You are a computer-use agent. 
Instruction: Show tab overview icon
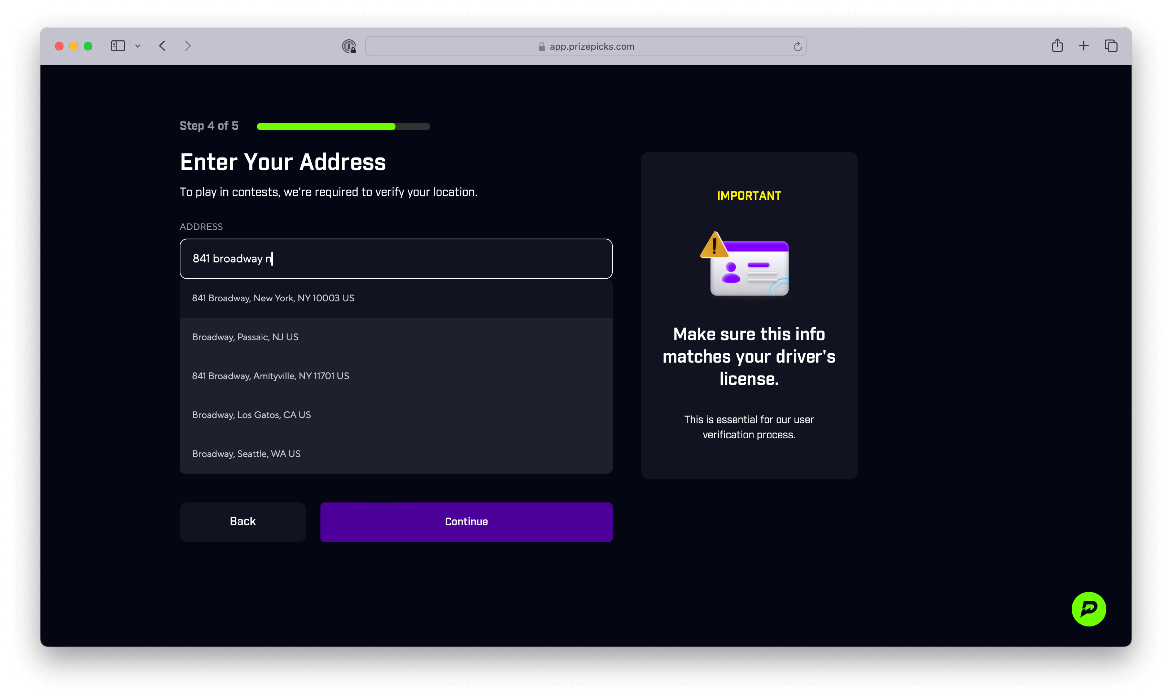click(x=1111, y=46)
